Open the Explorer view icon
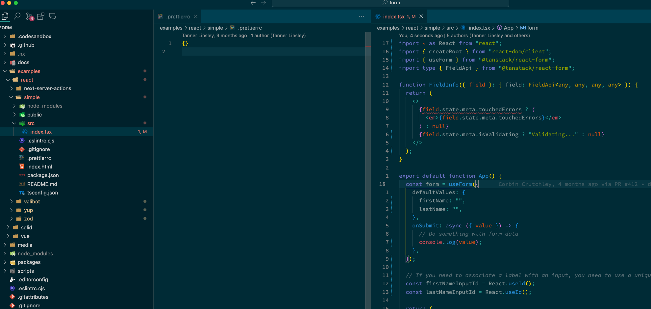 [x=5, y=16]
